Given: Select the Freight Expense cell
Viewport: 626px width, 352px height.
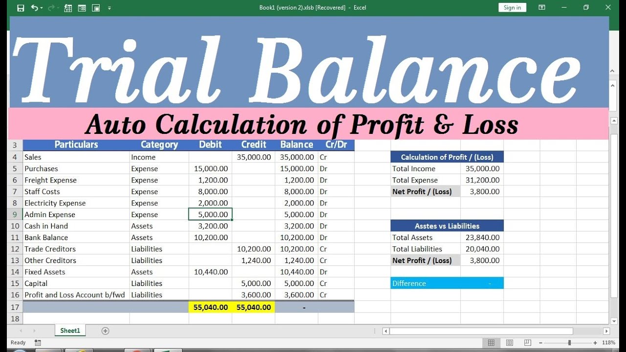Looking at the screenshot, I should click(x=76, y=180).
